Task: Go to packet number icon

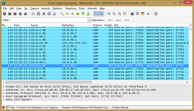Action: click(78, 14)
